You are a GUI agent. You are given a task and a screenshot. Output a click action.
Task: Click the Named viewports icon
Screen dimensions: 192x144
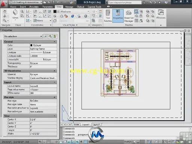tap(93, 20)
